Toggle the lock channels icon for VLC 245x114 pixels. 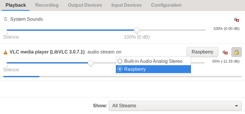(x=237, y=52)
